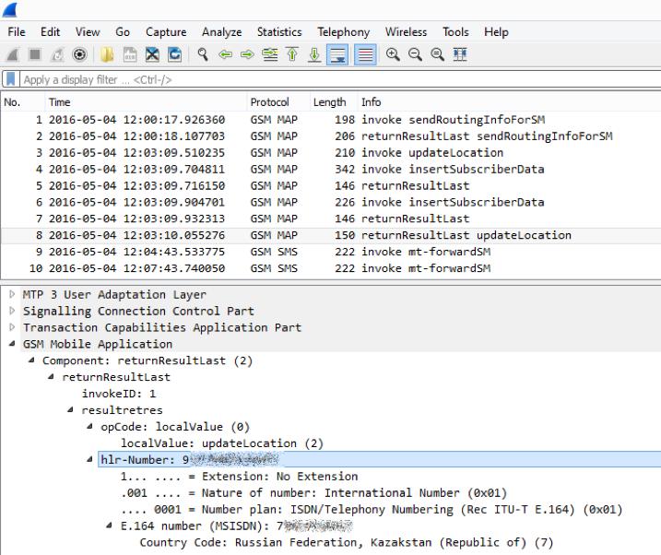Click the zoom in icon
This screenshot has height=555, width=661.
pyautogui.click(x=392, y=55)
